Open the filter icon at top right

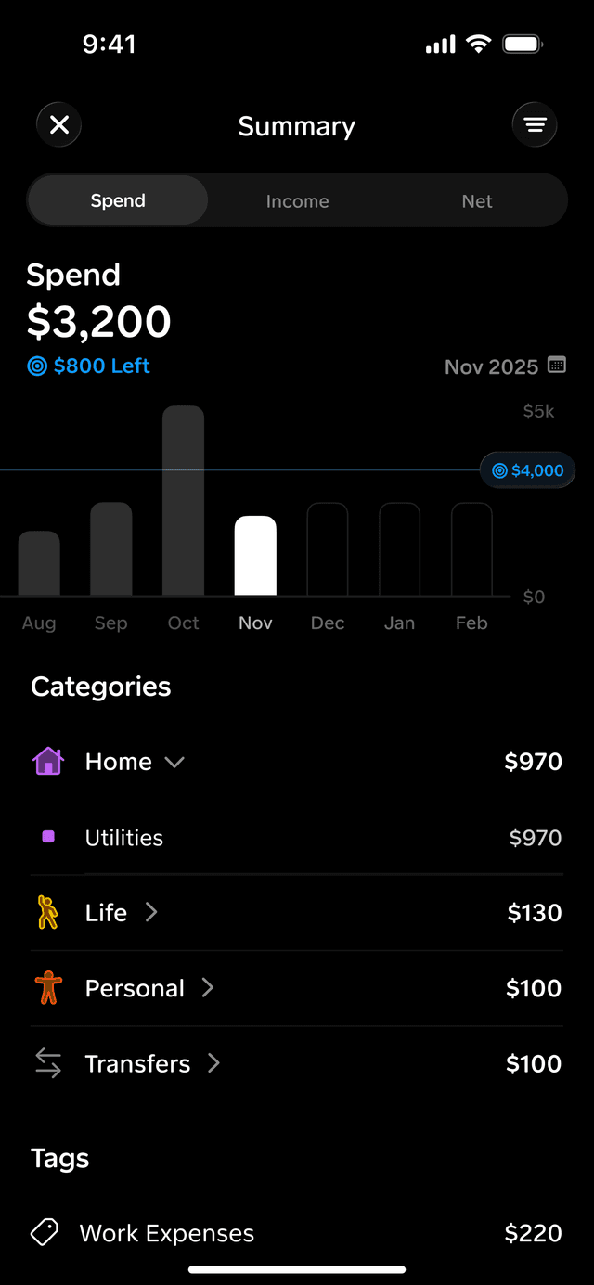click(x=535, y=123)
